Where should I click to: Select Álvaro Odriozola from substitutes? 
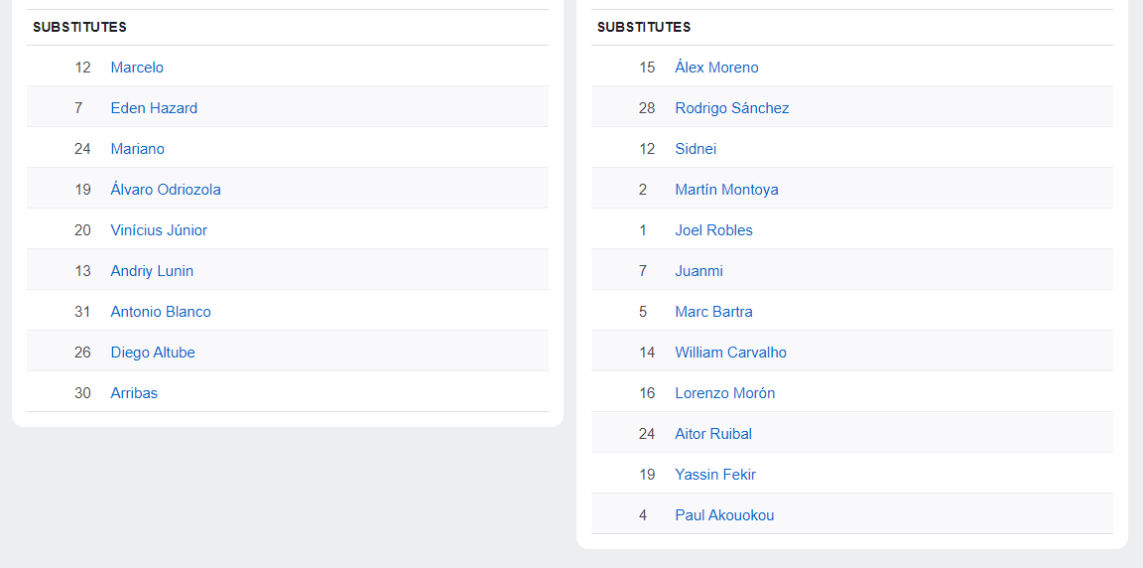pyautogui.click(x=166, y=190)
